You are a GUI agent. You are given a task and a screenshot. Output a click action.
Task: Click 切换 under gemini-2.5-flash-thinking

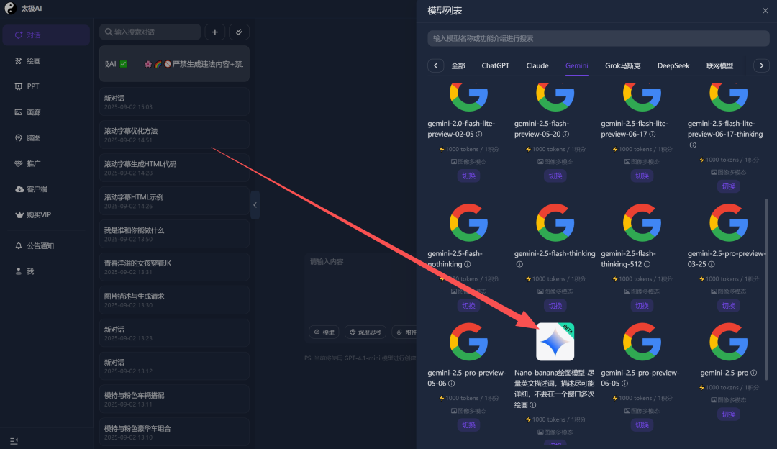tap(555, 306)
